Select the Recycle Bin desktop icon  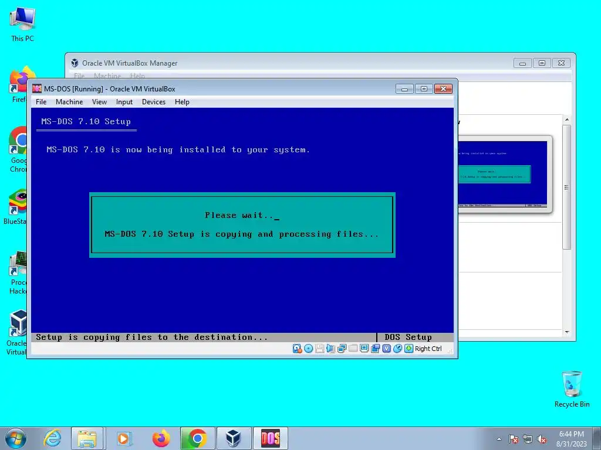point(572,389)
